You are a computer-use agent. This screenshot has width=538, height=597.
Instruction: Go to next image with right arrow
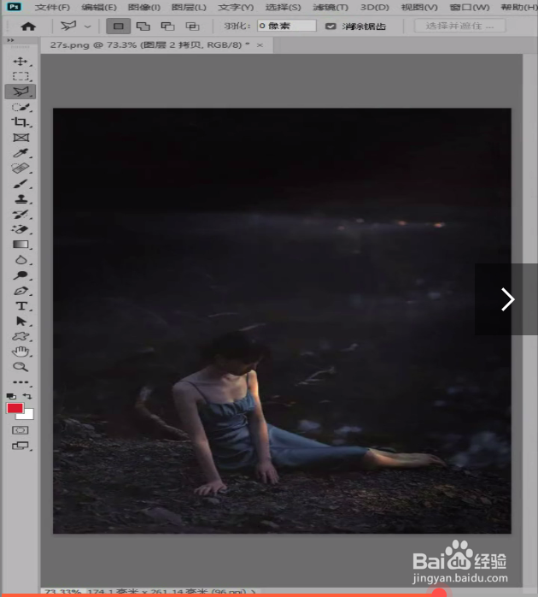507,299
